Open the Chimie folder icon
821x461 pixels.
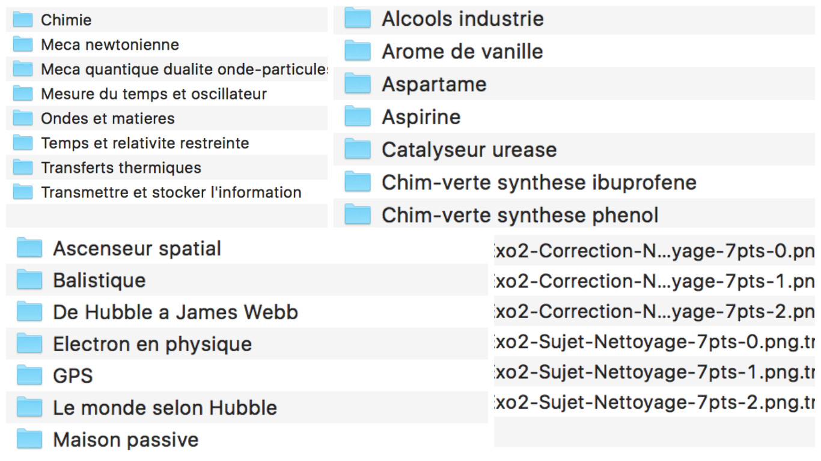(23, 20)
